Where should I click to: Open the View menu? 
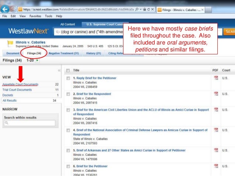(x=22, y=16)
